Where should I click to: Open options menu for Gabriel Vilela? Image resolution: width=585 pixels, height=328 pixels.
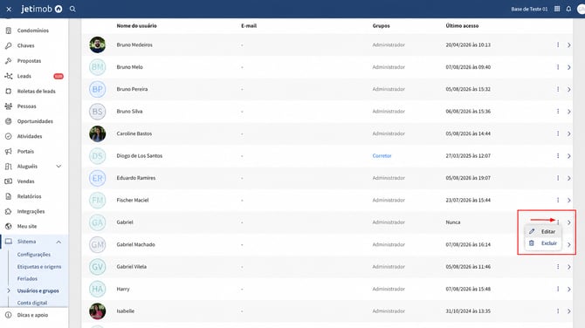558,267
